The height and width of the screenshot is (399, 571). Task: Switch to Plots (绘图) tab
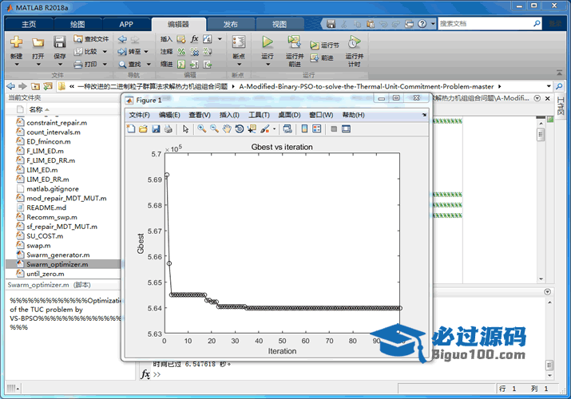(77, 25)
